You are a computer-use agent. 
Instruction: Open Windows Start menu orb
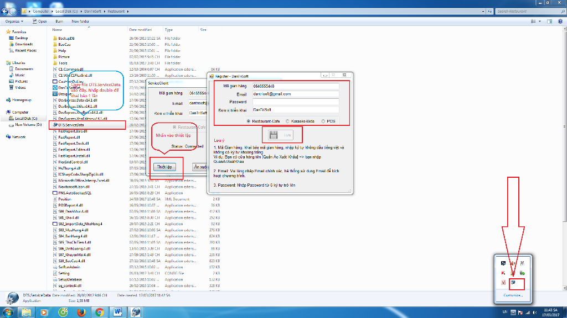(8, 312)
